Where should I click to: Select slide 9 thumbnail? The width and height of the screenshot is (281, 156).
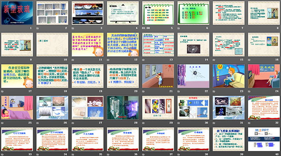17,45
